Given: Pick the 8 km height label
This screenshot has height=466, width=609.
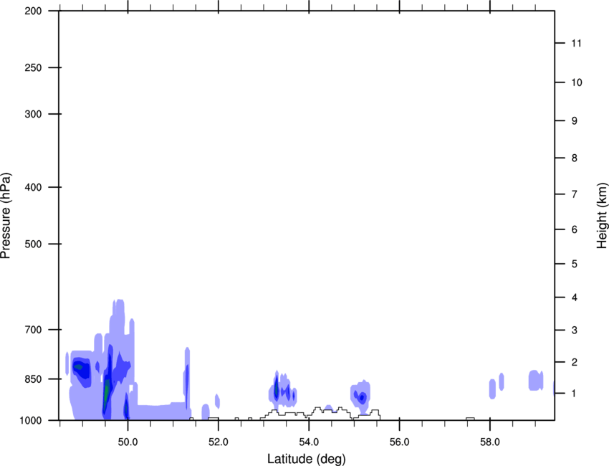Looking at the screenshot, I should click(x=574, y=158).
